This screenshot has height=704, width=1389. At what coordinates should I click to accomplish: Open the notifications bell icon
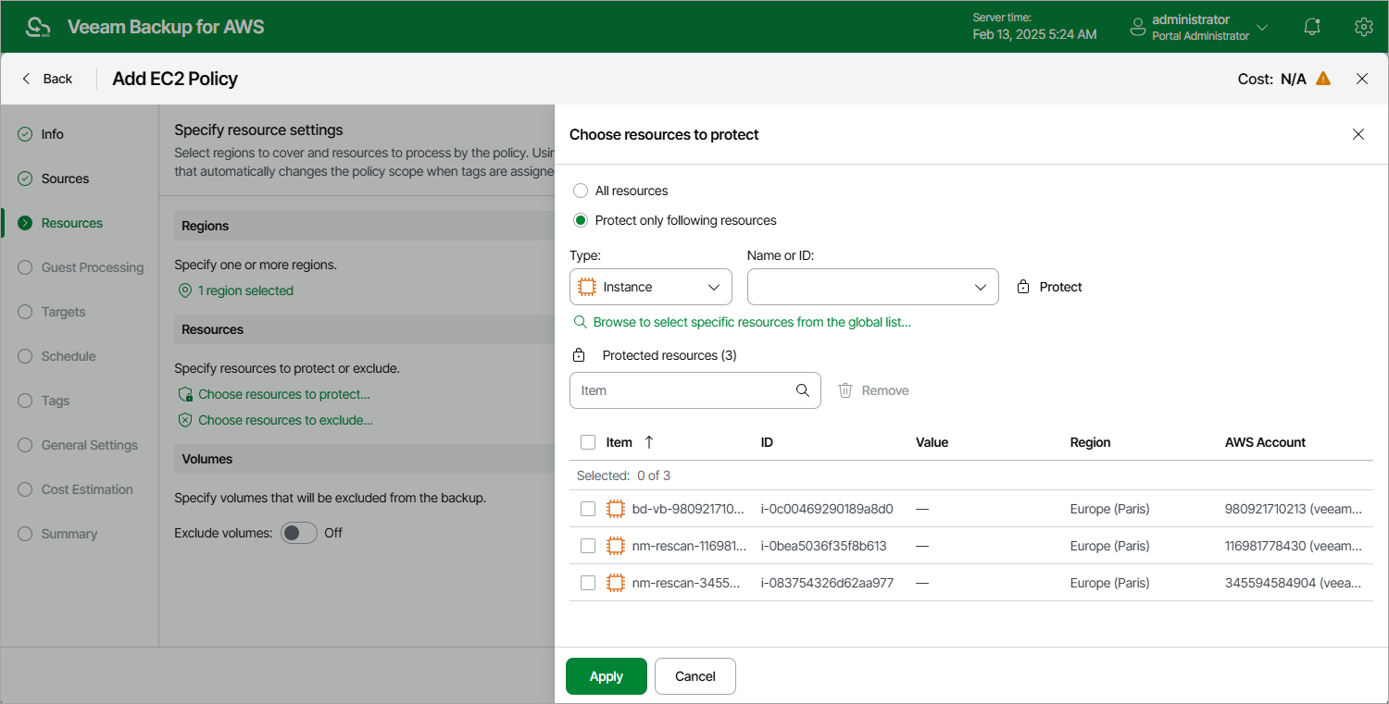pyautogui.click(x=1312, y=27)
